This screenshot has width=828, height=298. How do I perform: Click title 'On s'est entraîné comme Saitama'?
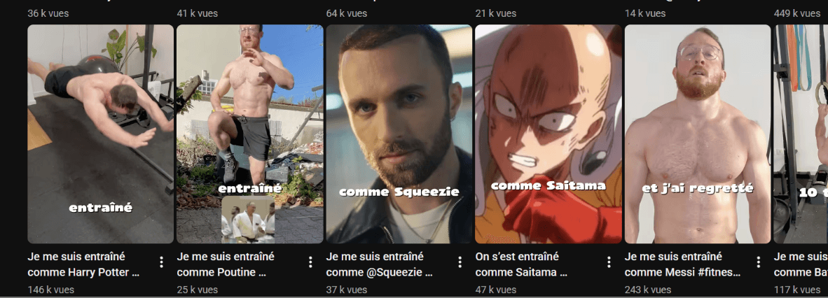[521, 264]
